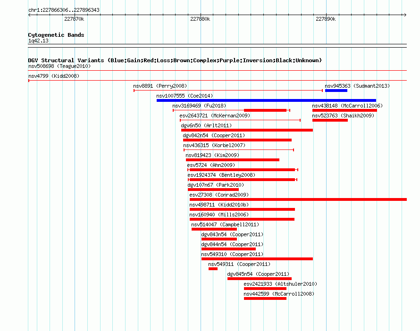Viewport: 420px width, 331px height.
Task: Click the esv1924374 red bar
Action: click(x=243, y=180)
